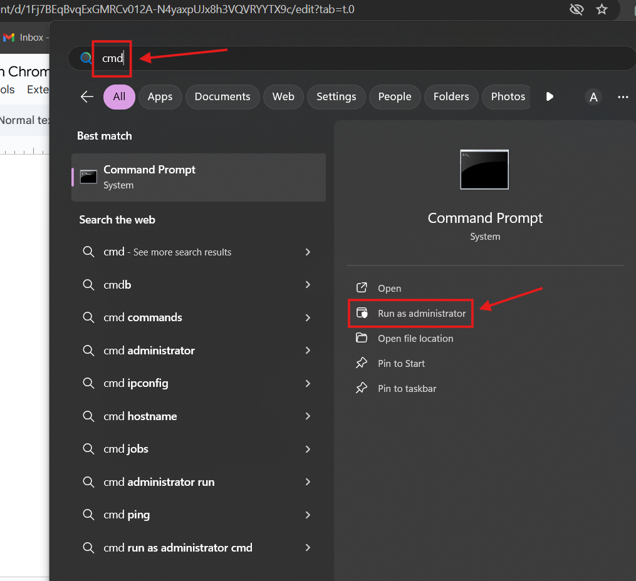Switch to the Folders filter

click(x=451, y=97)
